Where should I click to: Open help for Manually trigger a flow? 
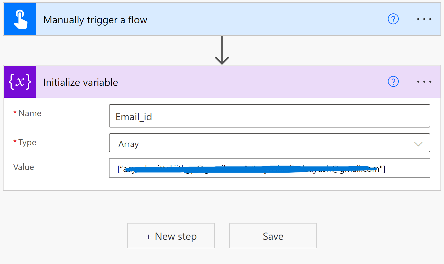[393, 19]
